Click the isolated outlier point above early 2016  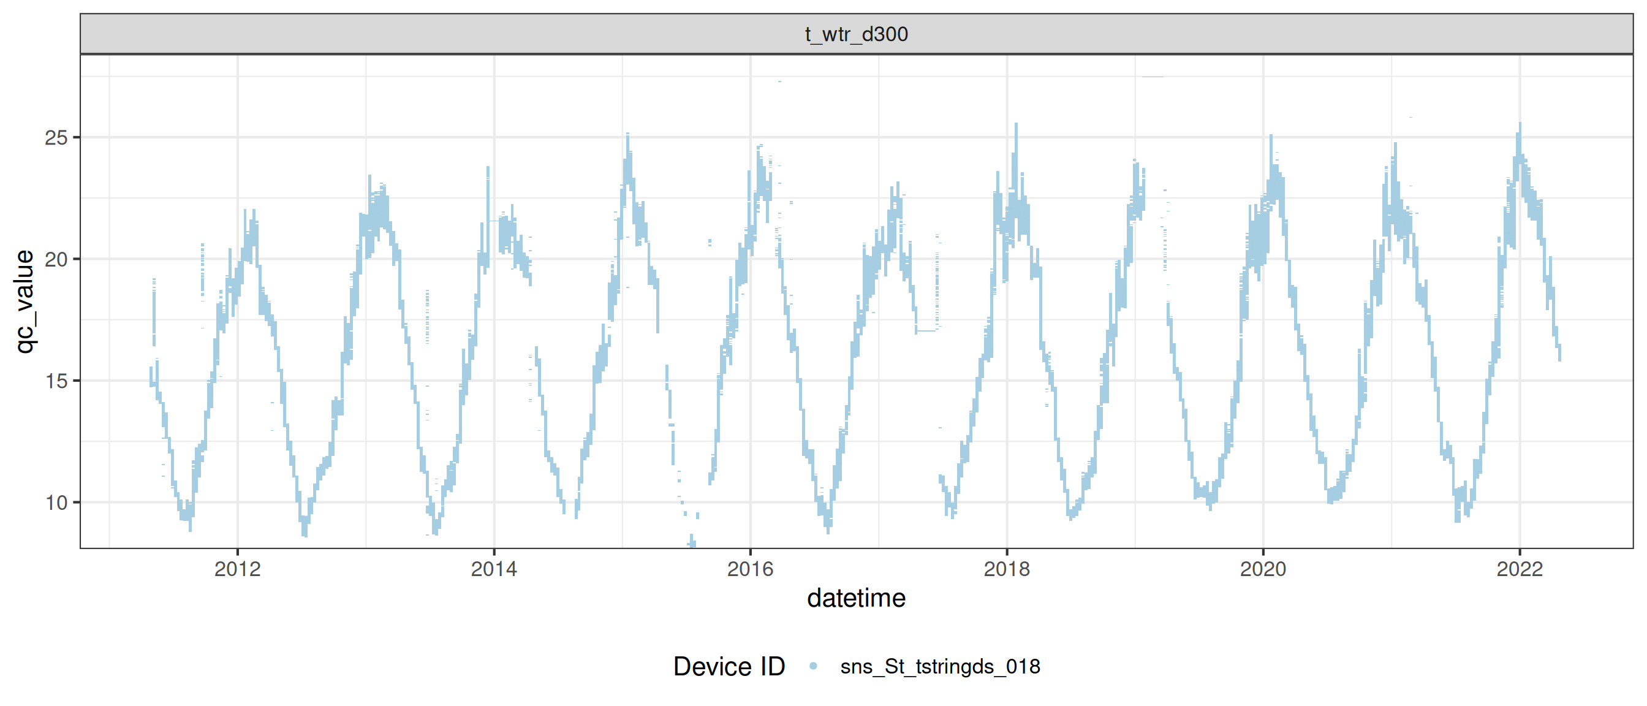pyautogui.click(x=779, y=82)
